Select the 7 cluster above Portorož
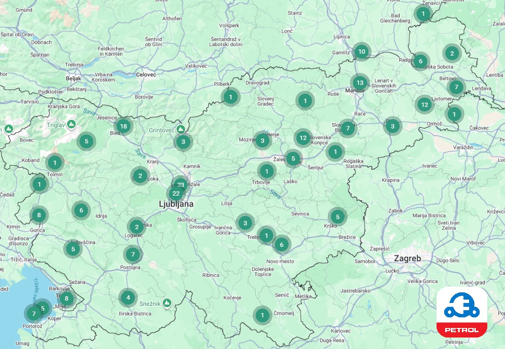505x349 pixels. [x=34, y=314]
